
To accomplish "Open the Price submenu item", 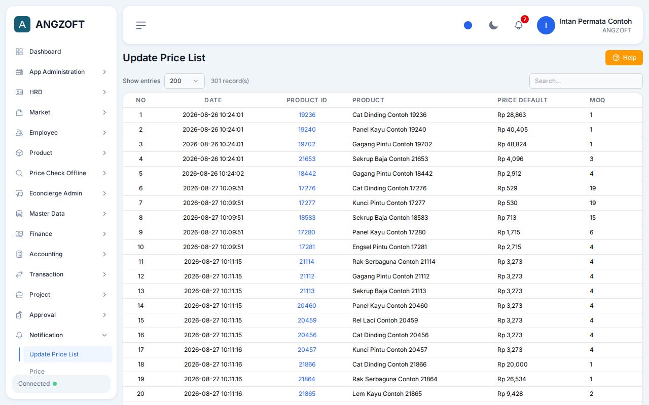I will 37,372.
